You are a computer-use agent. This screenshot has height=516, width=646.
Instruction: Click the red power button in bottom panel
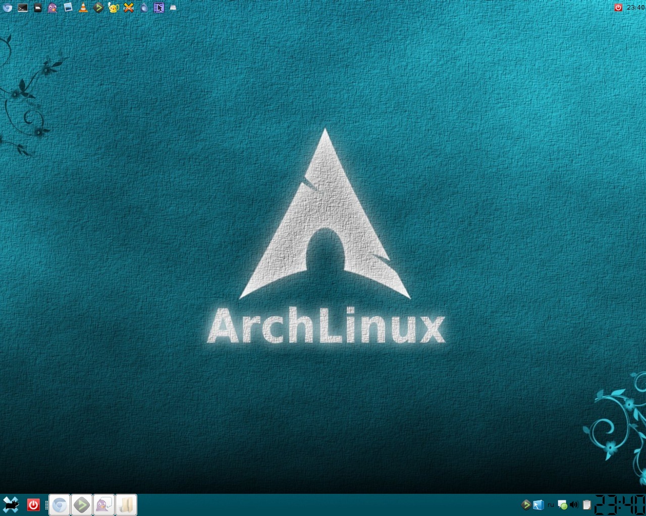coord(33,504)
